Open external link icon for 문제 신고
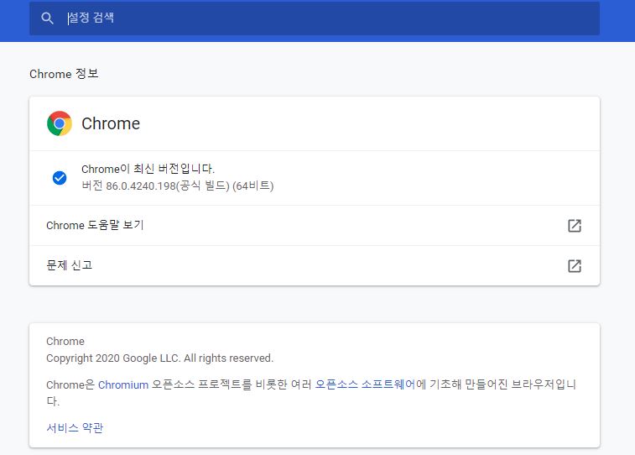 pos(575,266)
